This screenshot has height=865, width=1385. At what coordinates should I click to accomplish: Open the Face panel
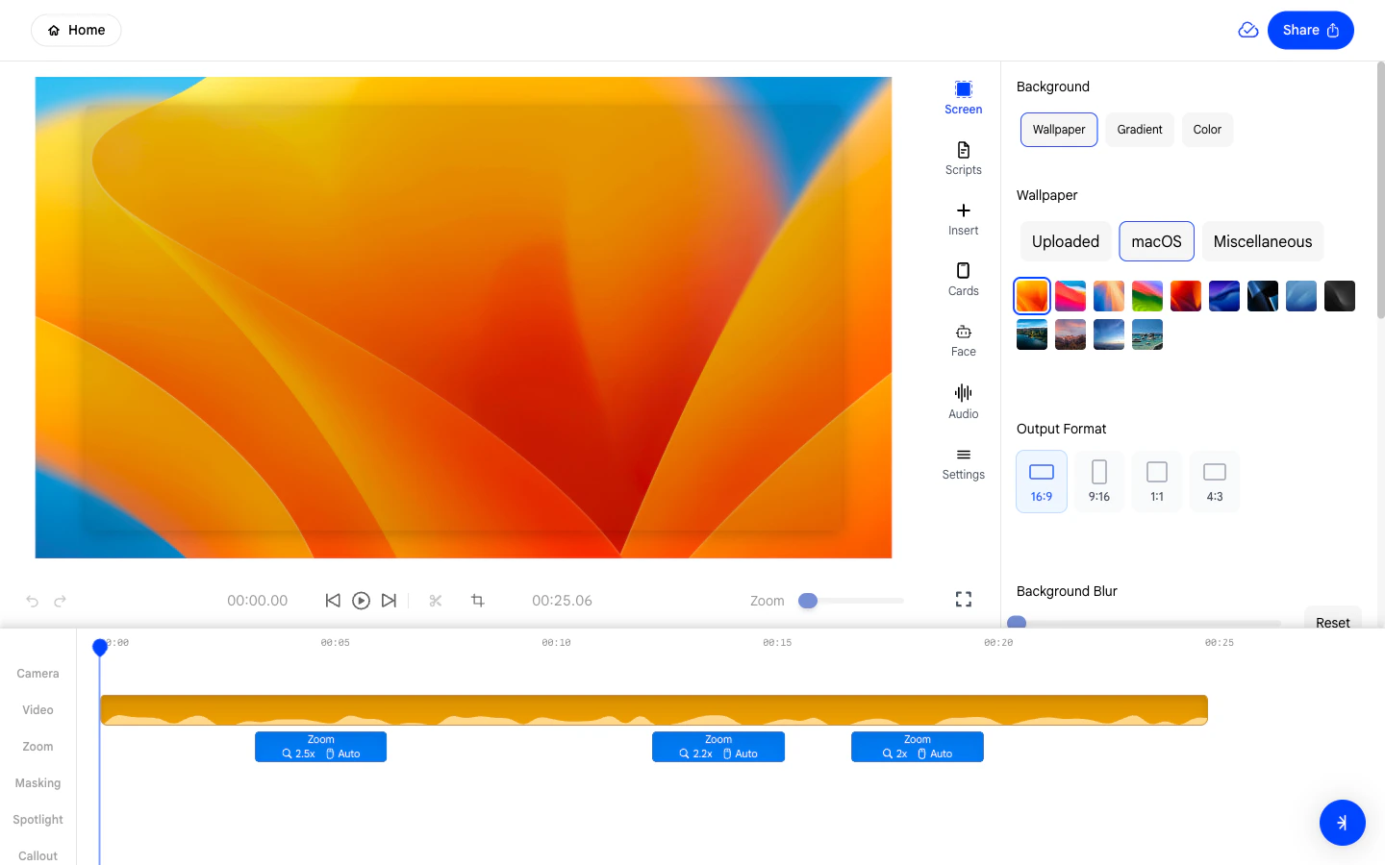(963, 340)
